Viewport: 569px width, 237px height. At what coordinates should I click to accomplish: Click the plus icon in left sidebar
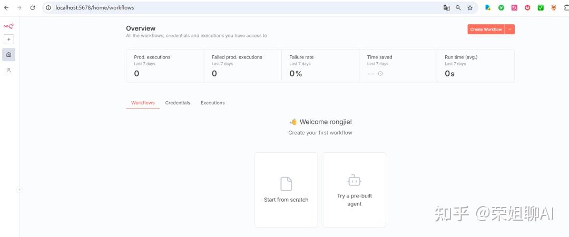coord(8,39)
